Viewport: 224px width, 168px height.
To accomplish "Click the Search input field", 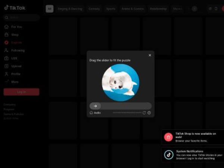I will click(x=21, y=18).
